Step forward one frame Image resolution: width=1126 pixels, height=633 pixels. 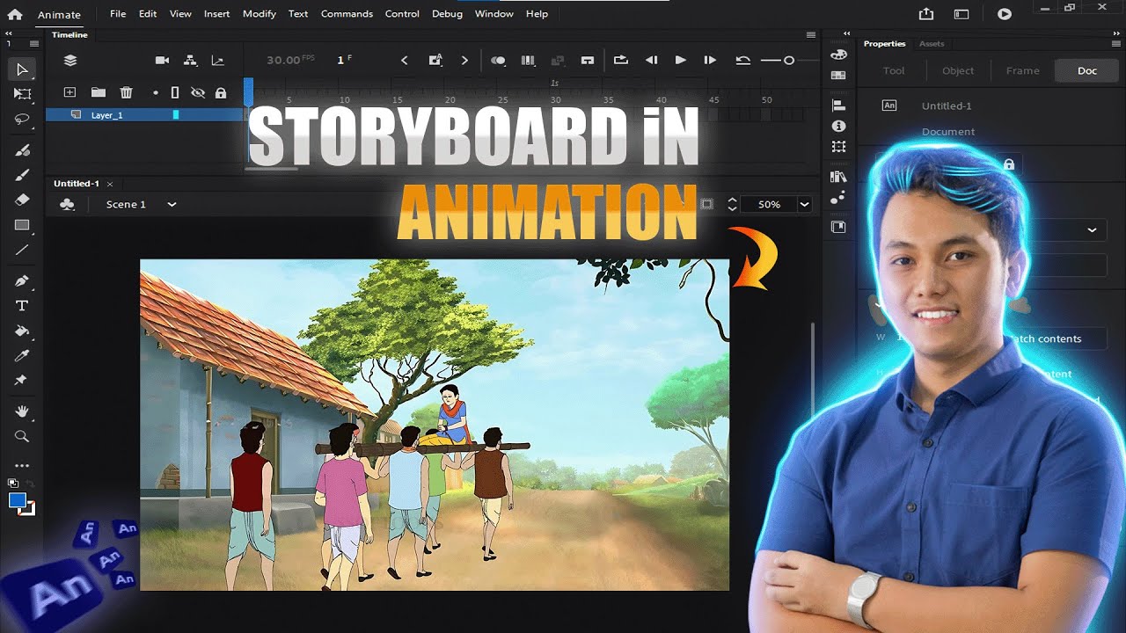click(710, 61)
